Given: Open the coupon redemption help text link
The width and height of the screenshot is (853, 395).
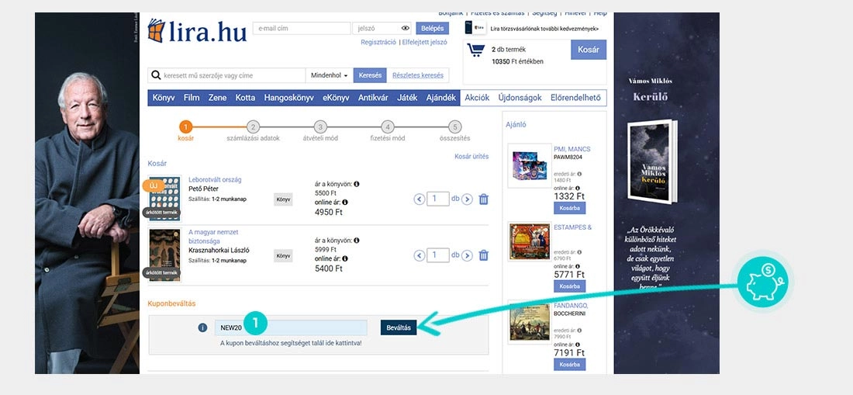Looking at the screenshot, I should [x=291, y=343].
